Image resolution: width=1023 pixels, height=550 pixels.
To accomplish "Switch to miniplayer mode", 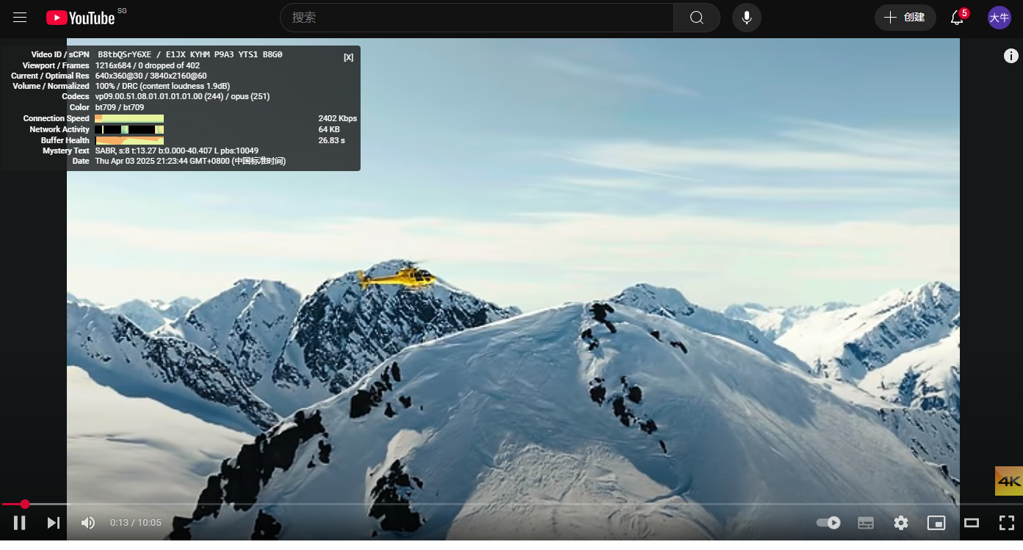I will tap(936, 523).
